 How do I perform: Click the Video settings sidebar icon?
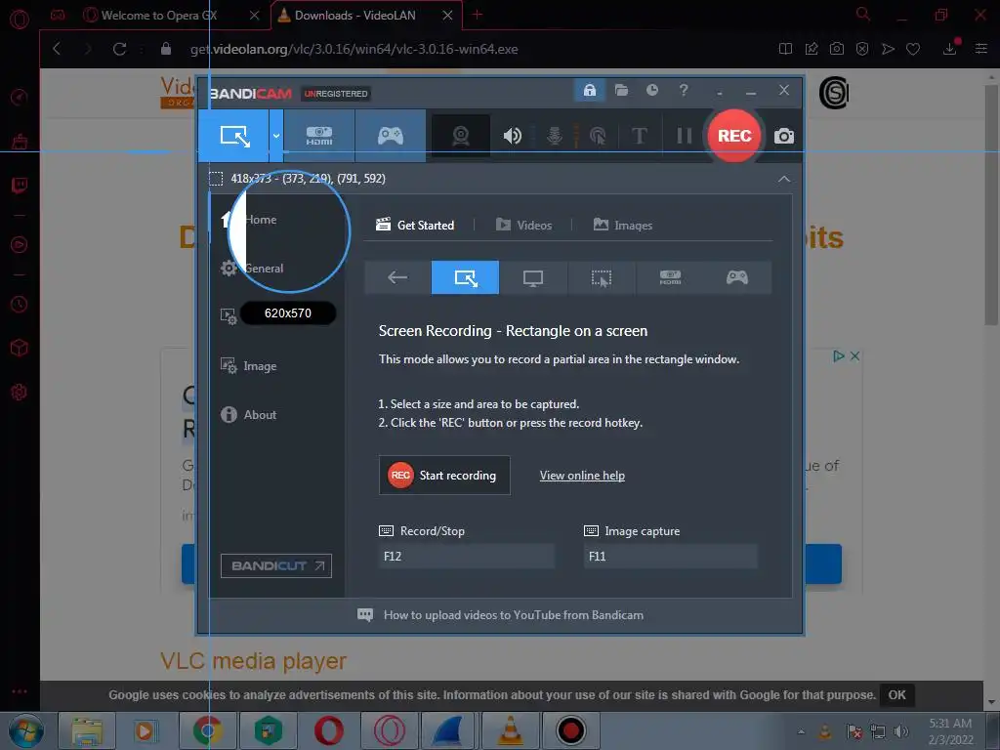coord(229,315)
